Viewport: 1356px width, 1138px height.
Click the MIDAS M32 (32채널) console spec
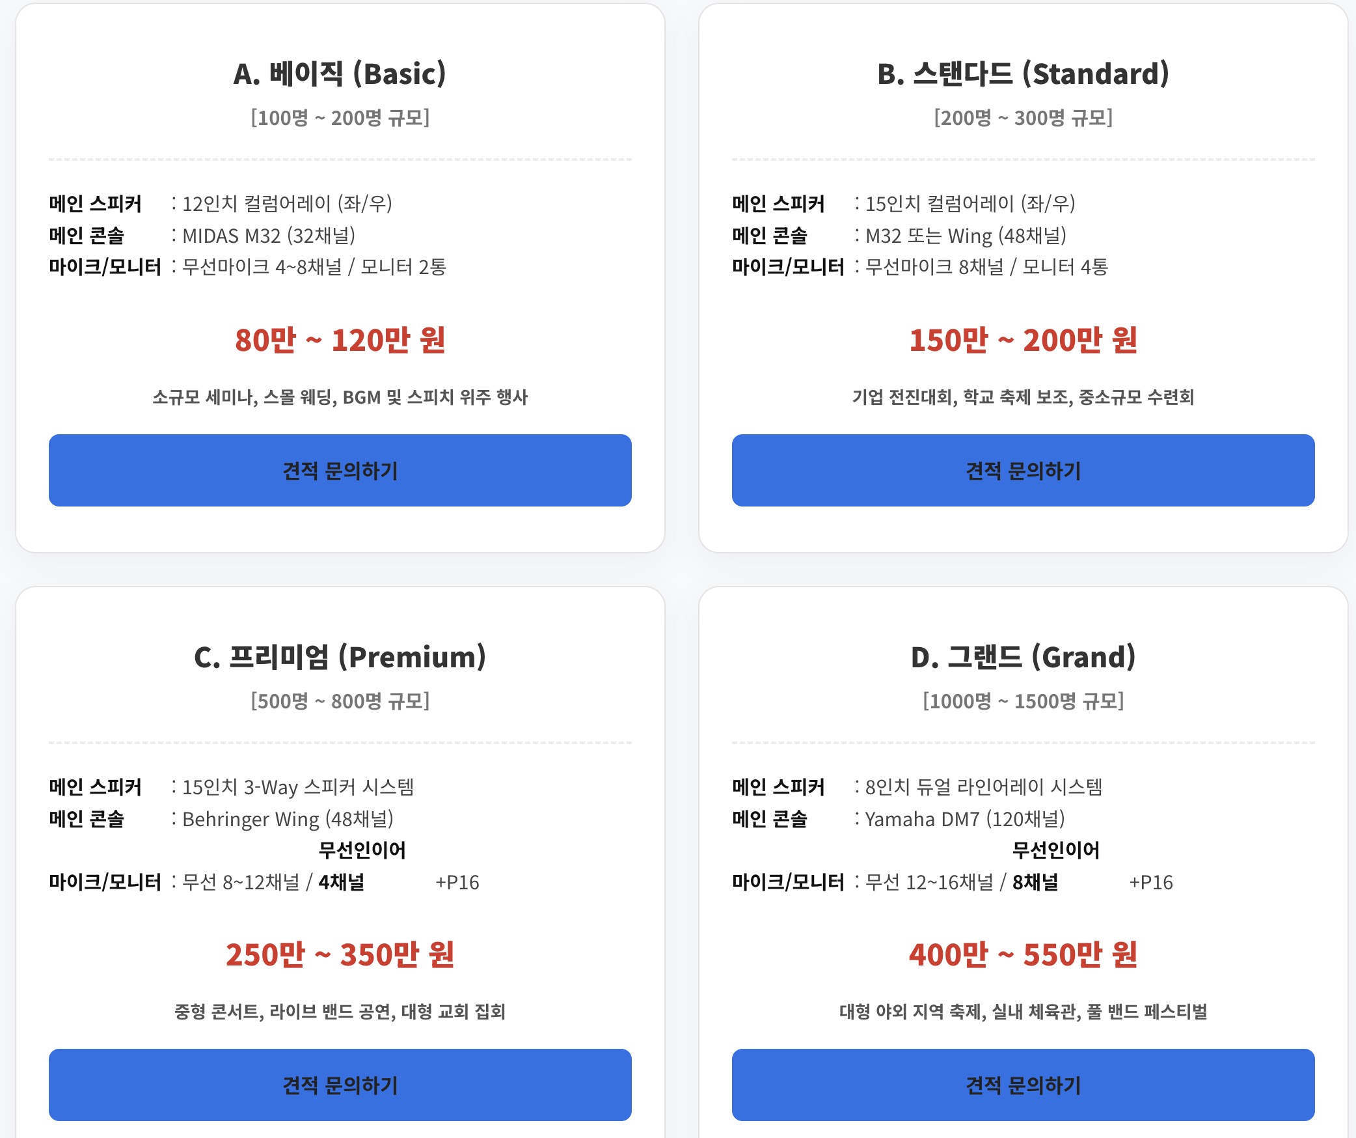coord(269,236)
